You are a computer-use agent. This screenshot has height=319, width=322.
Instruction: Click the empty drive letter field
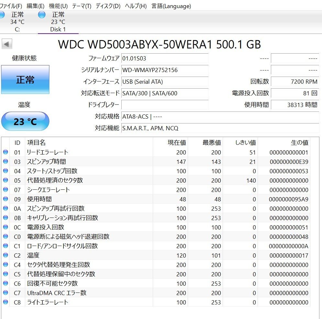(165, 105)
